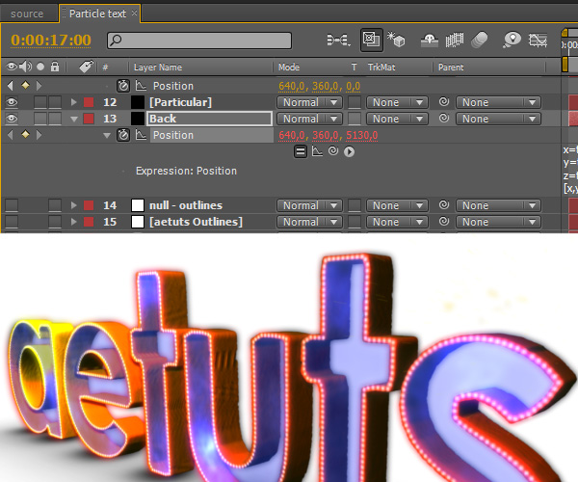Image resolution: width=578 pixels, height=482 pixels.
Task: Expand the null - outlines layer
Action: [74, 205]
